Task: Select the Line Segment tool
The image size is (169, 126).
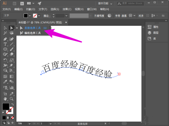Action: click(11, 44)
